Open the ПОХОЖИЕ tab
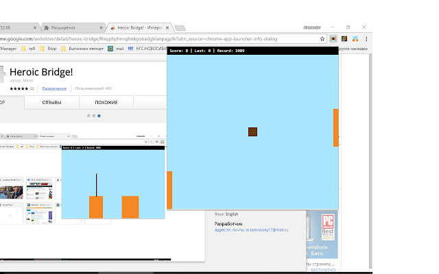Screen dimensions: 439x274 106,103
